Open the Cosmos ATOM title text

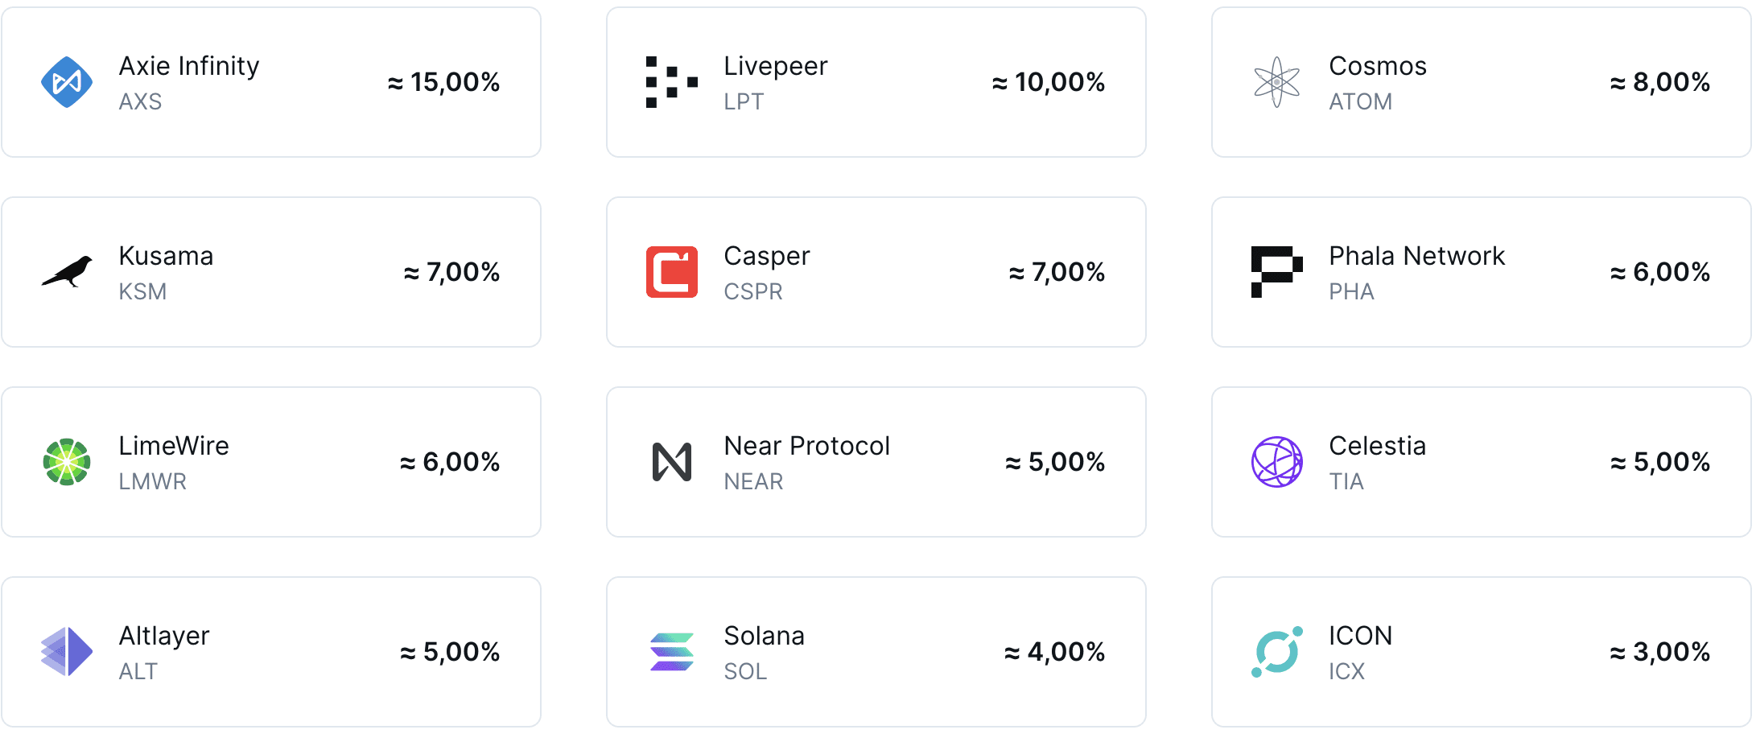(1378, 66)
